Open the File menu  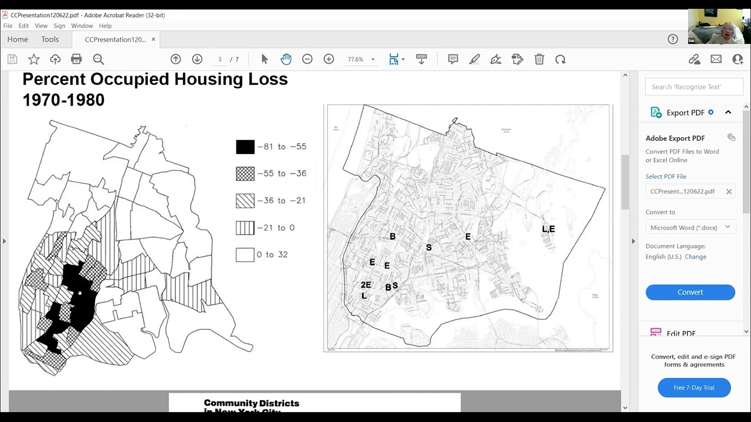click(8, 26)
